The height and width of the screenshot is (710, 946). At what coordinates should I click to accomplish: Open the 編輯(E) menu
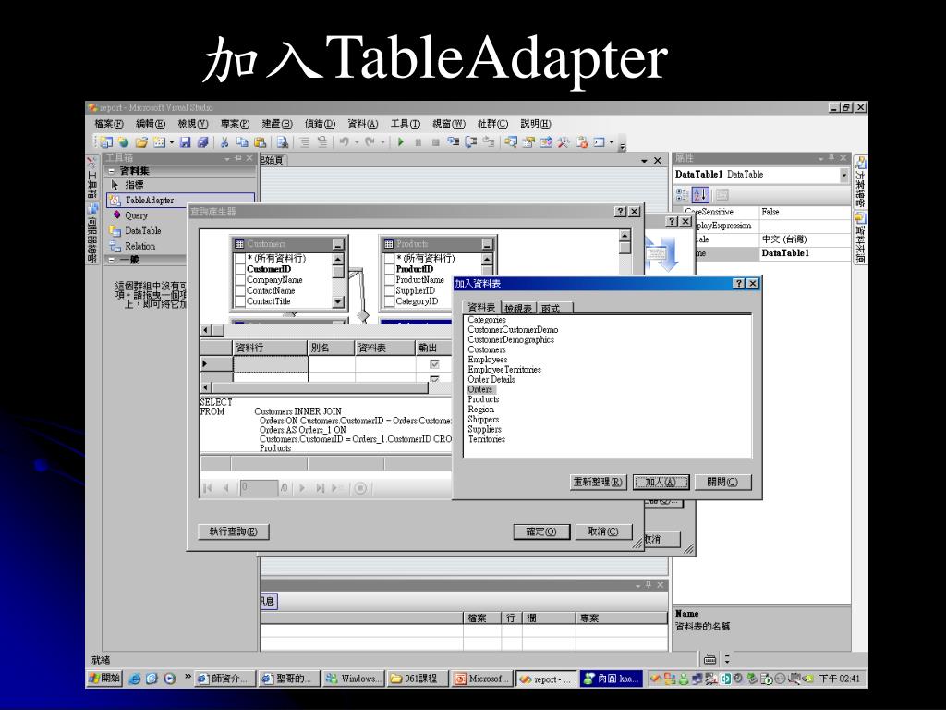point(151,124)
